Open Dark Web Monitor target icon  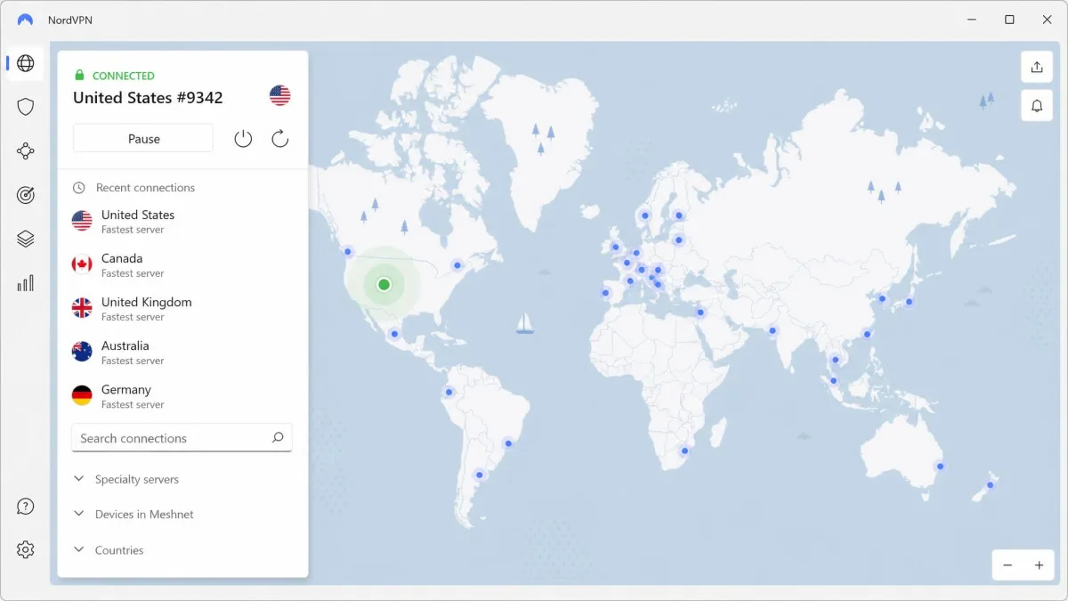tap(26, 195)
